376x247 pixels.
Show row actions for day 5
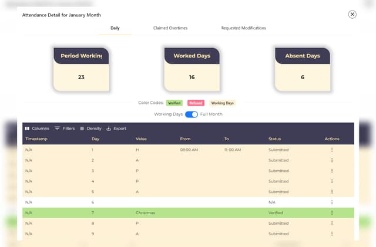point(332,192)
